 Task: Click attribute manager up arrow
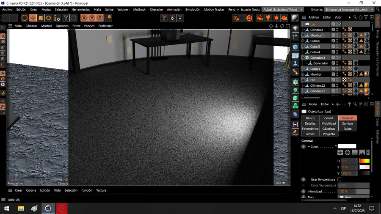coord(349,104)
